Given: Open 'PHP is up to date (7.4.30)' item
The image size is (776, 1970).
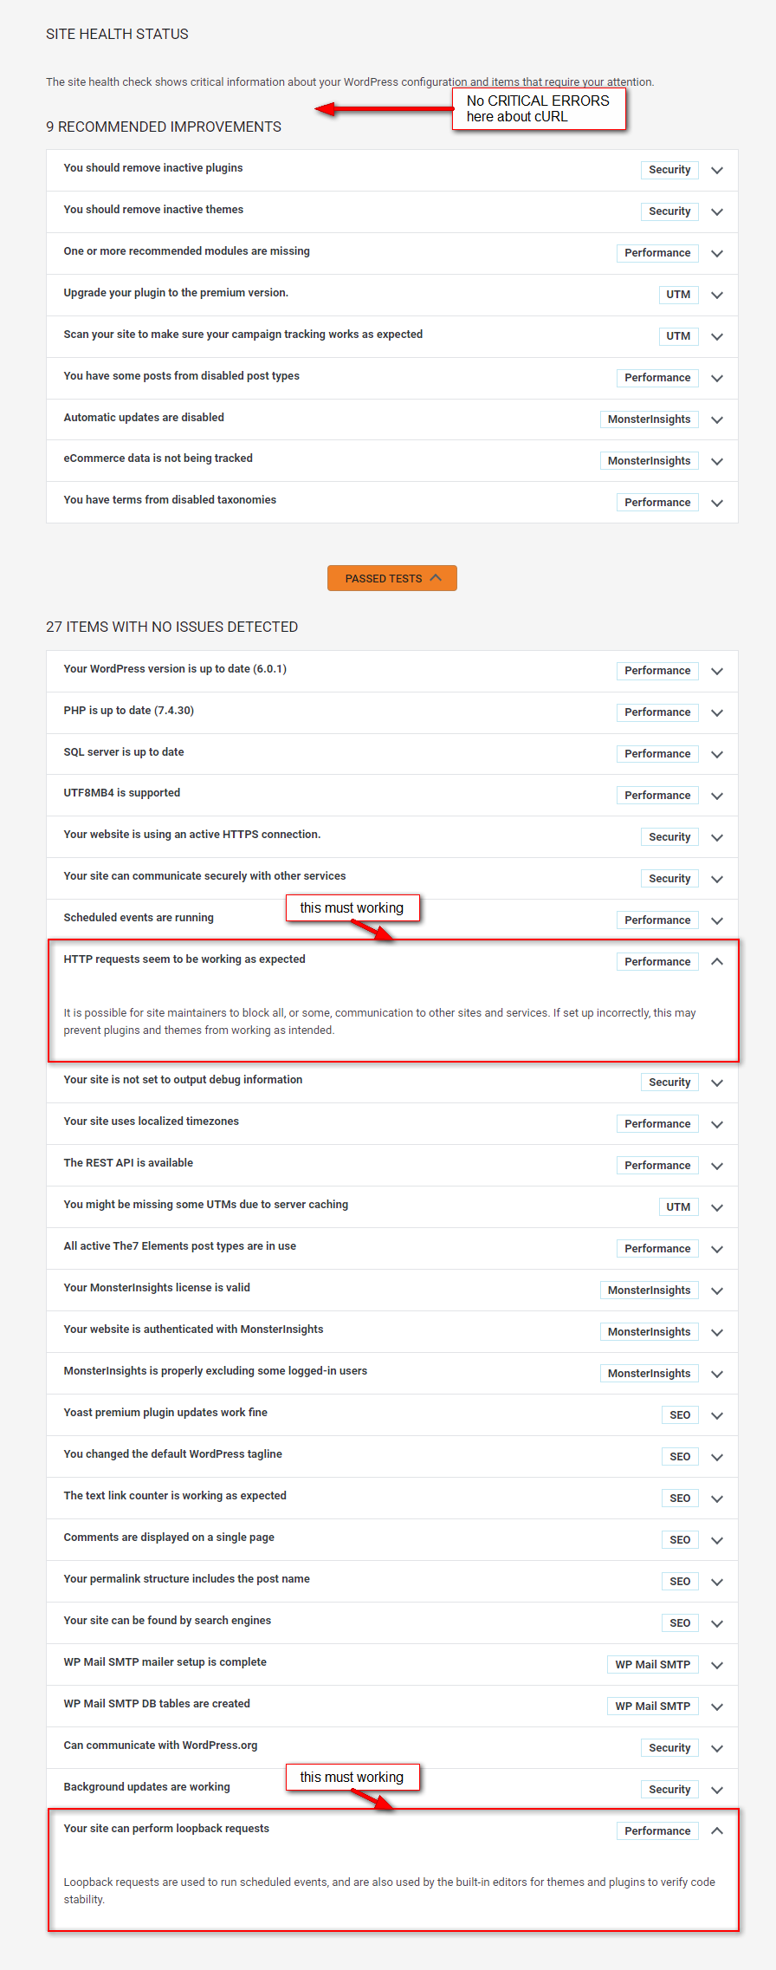Looking at the screenshot, I should click(128, 711).
